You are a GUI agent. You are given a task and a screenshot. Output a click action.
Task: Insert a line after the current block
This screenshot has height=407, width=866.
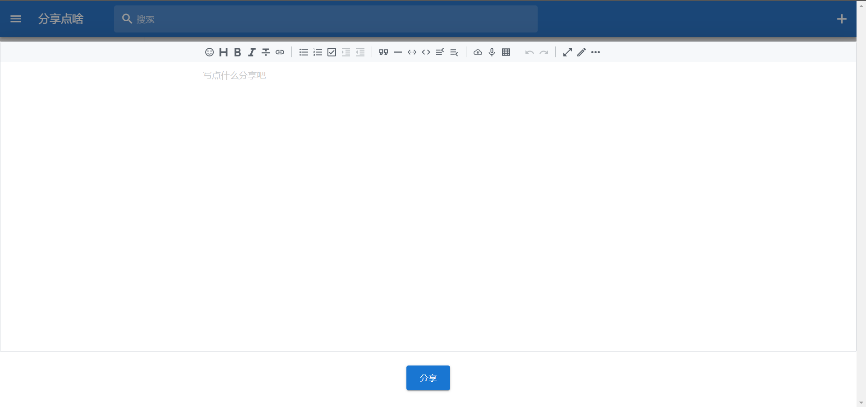click(454, 52)
